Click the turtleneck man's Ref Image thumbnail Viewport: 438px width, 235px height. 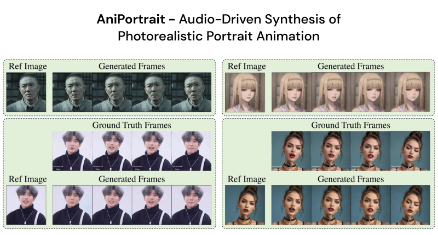27,205
